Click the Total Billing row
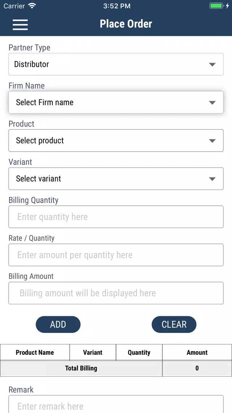232x413 pixels. coord(116,368)
